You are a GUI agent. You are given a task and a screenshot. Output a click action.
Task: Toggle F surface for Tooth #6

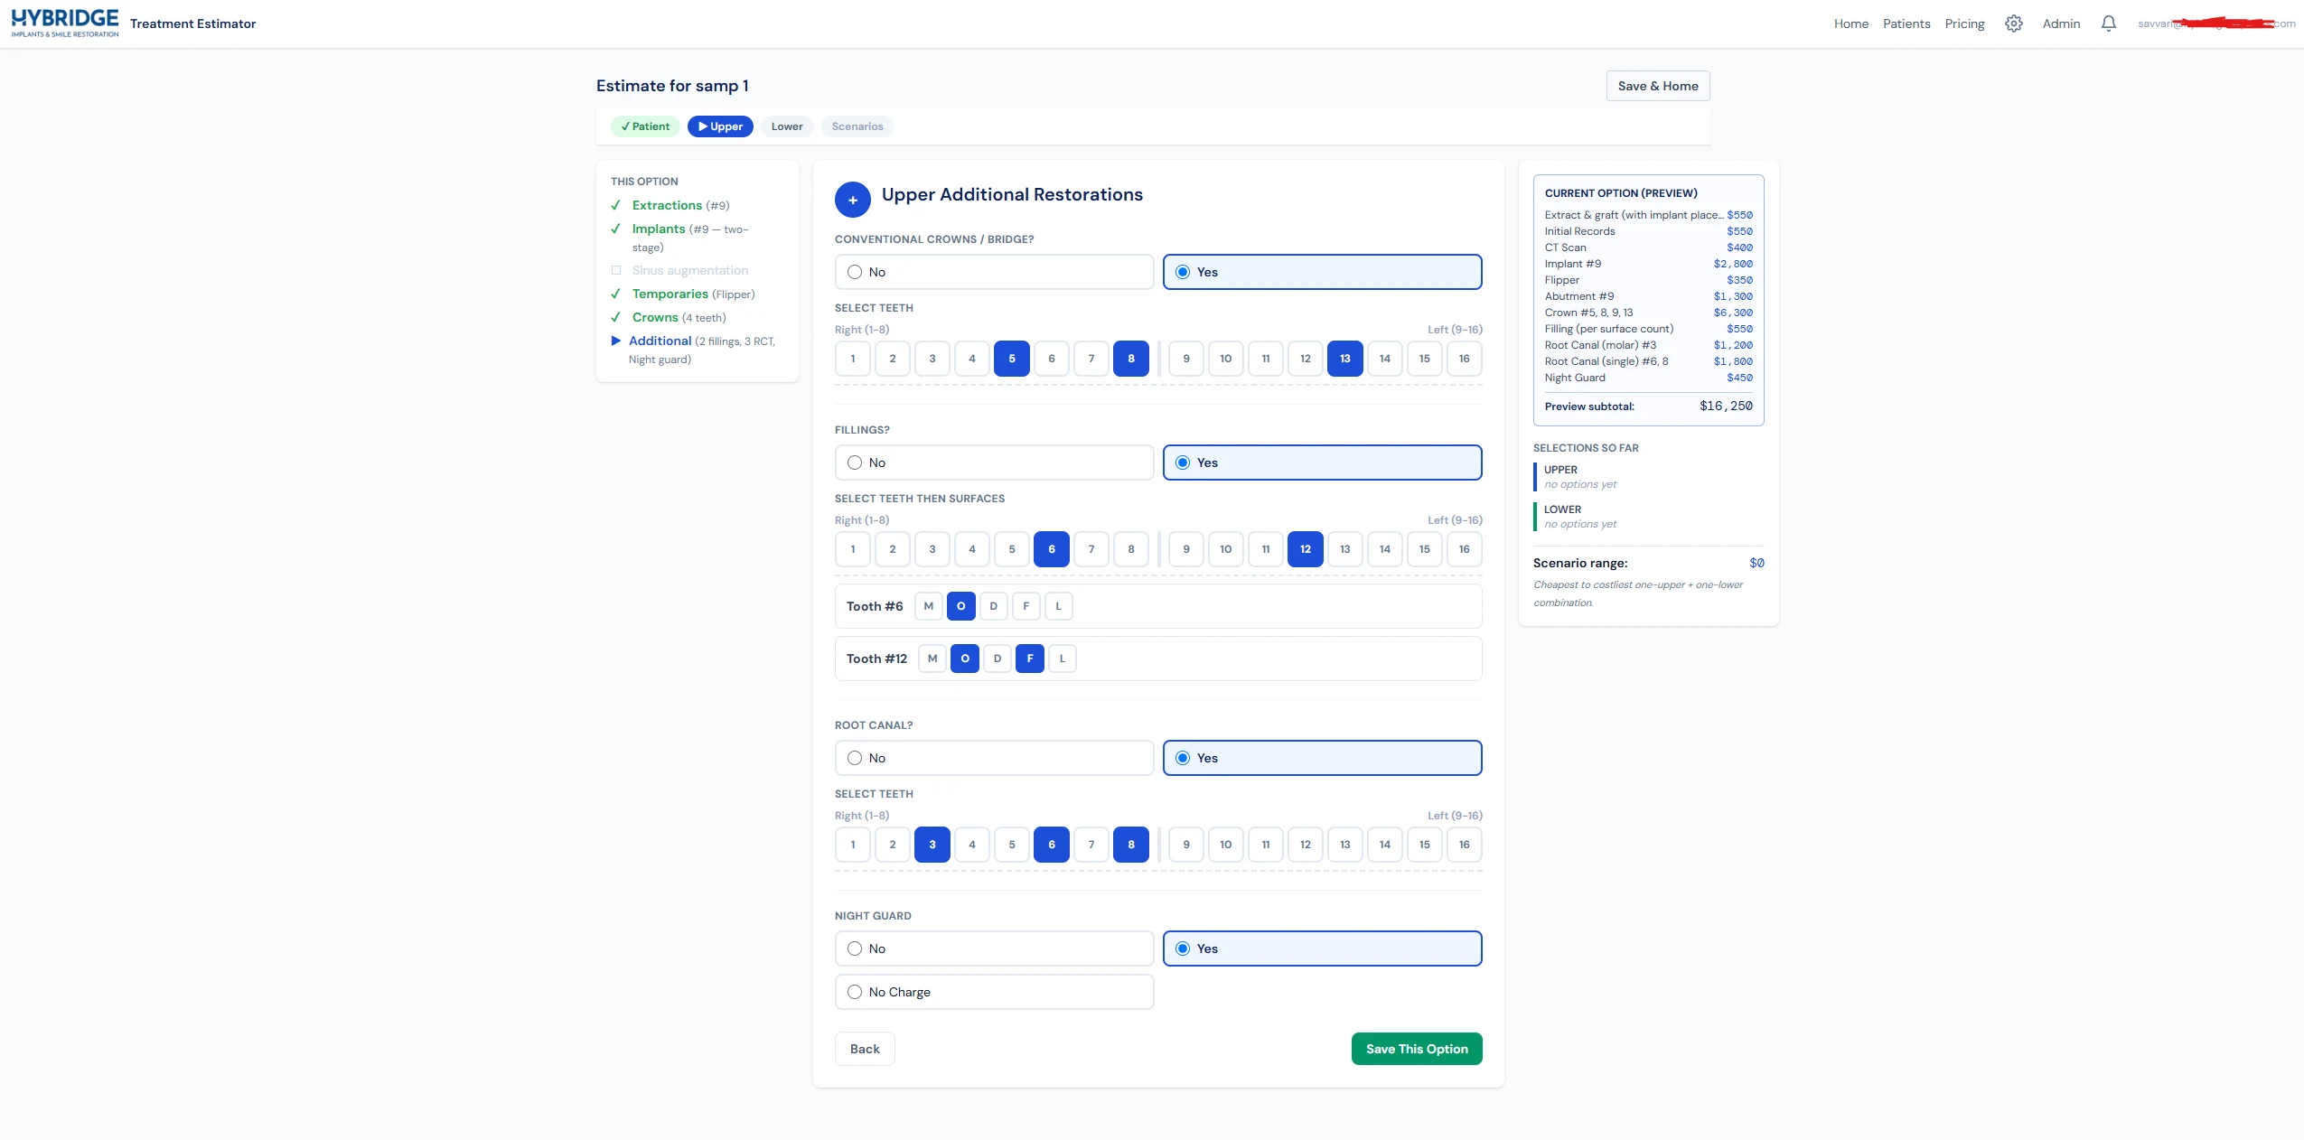[1026, 606]
